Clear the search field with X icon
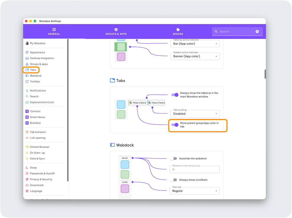This screenshot has height=218, width=292. click(257, 32)
